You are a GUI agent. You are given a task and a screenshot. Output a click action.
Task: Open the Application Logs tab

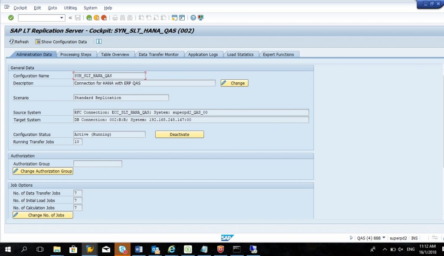pyautogui.click(x=203, y=55)
